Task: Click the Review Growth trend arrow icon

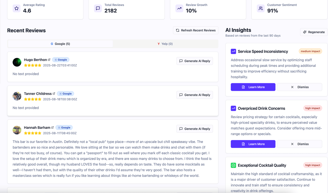Action: (179, 8)
